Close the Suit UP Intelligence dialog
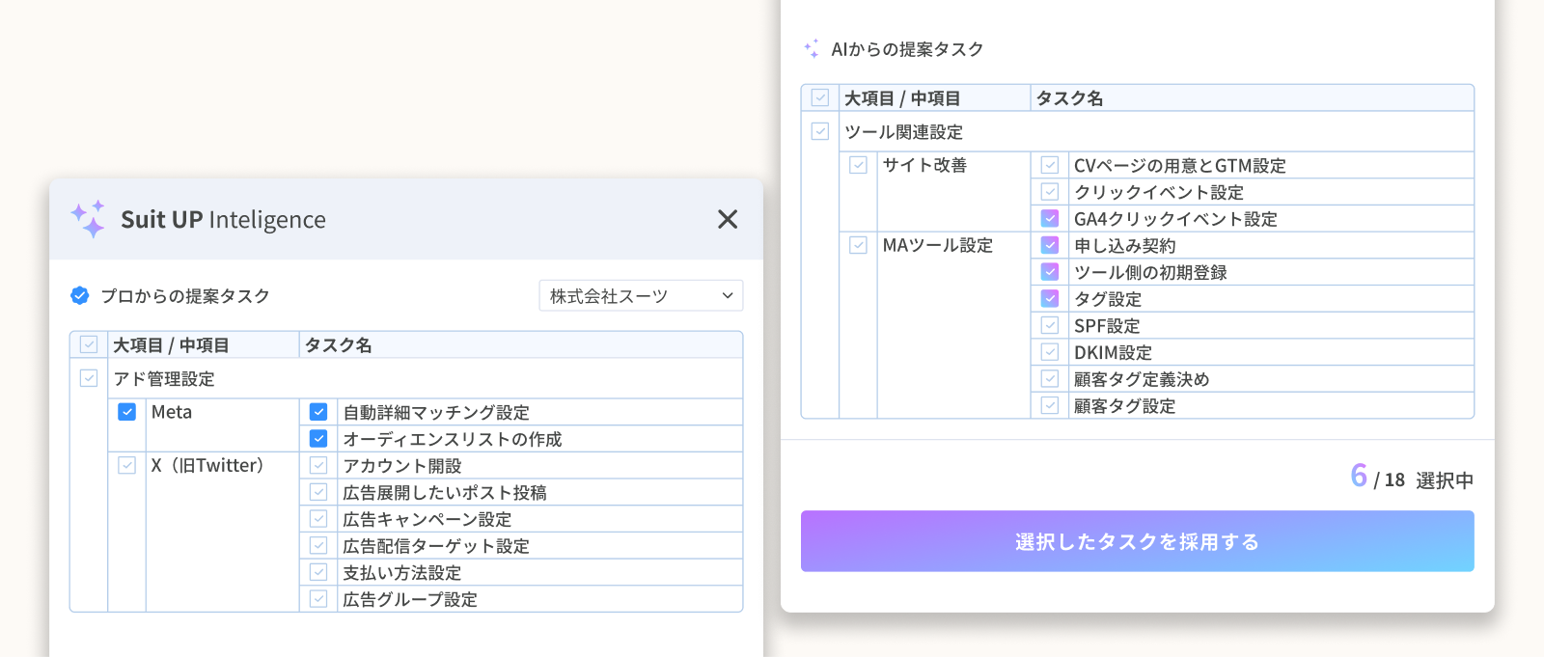 728,219
